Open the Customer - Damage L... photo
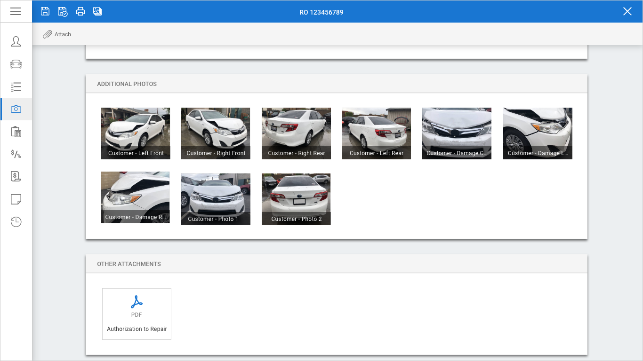This screenshot has height=361, width=643. (x=538, y=133)
